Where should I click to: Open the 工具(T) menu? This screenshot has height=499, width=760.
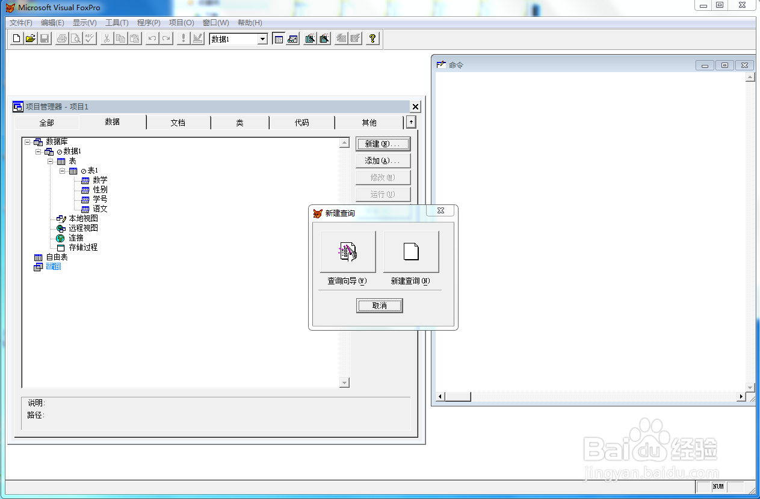point(117,23)
